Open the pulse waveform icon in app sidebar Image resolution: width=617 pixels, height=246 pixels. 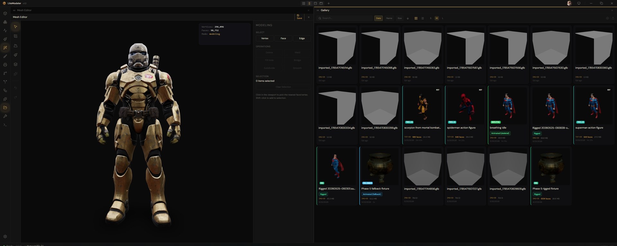(x=5, y=30)
